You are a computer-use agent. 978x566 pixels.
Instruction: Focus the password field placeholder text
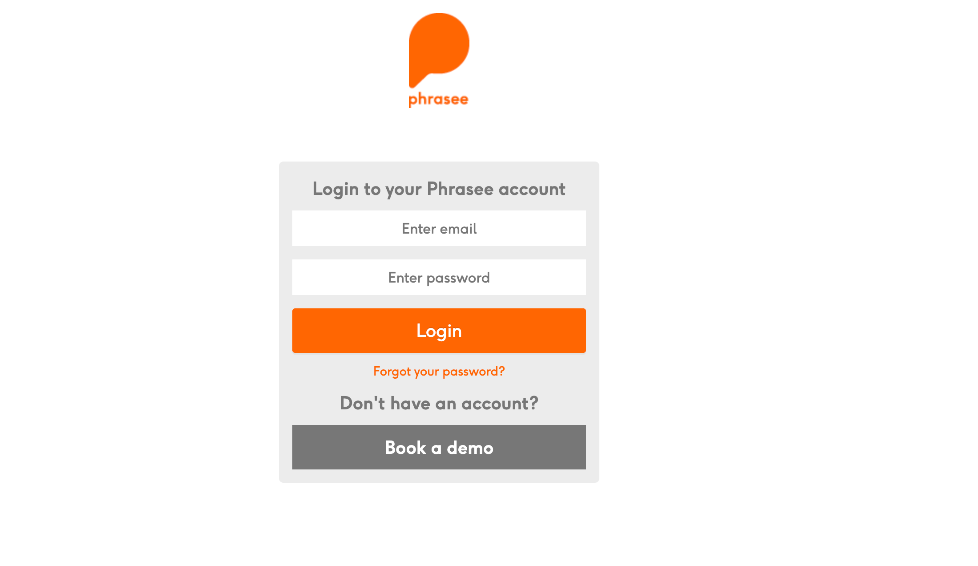coord(439,277)
